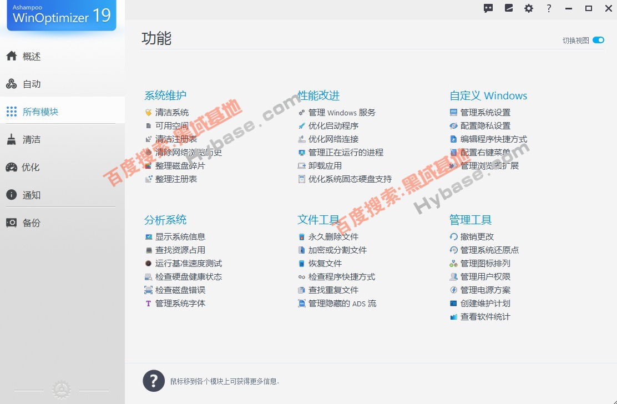Click icon beside 管理图标排列
This screenshot has width=617, height=404.
[x=453, y=264]
